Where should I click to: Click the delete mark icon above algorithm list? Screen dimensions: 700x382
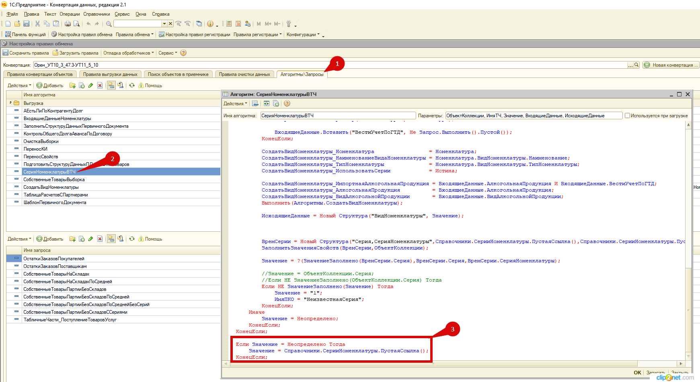point(100,86)
